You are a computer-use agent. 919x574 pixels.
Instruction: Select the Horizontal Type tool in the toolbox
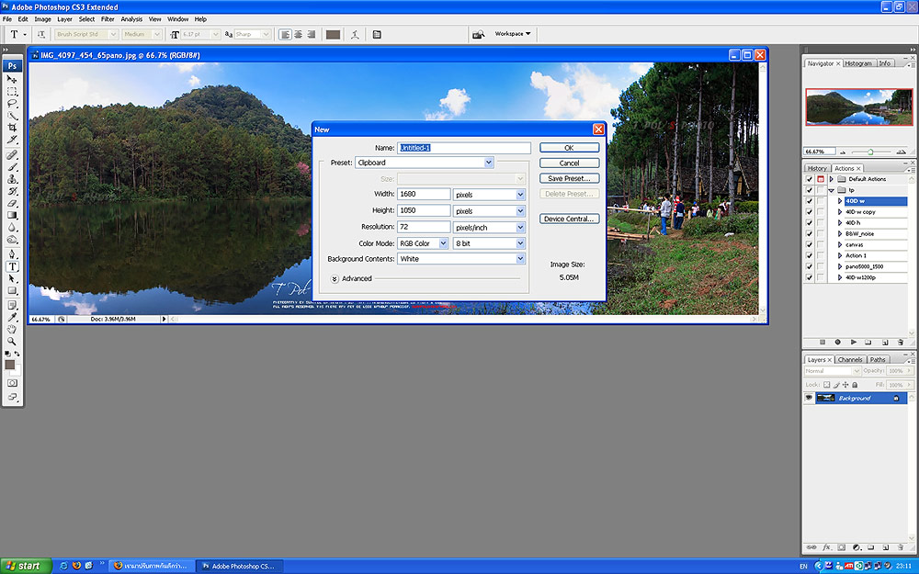point(13,266)
